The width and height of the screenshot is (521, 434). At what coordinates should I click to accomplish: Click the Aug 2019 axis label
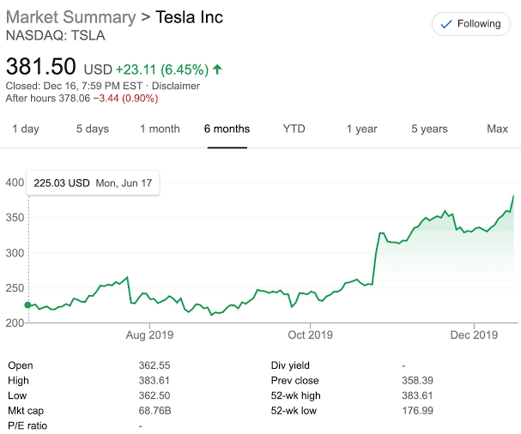click(x=149, y=335)
